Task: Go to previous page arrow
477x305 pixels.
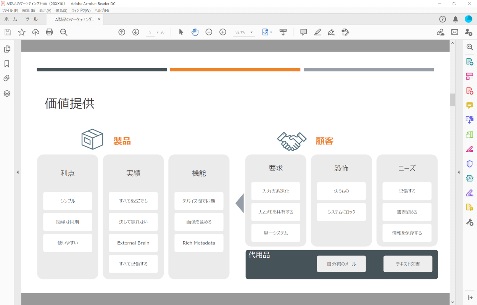Action: coord(122,32)
